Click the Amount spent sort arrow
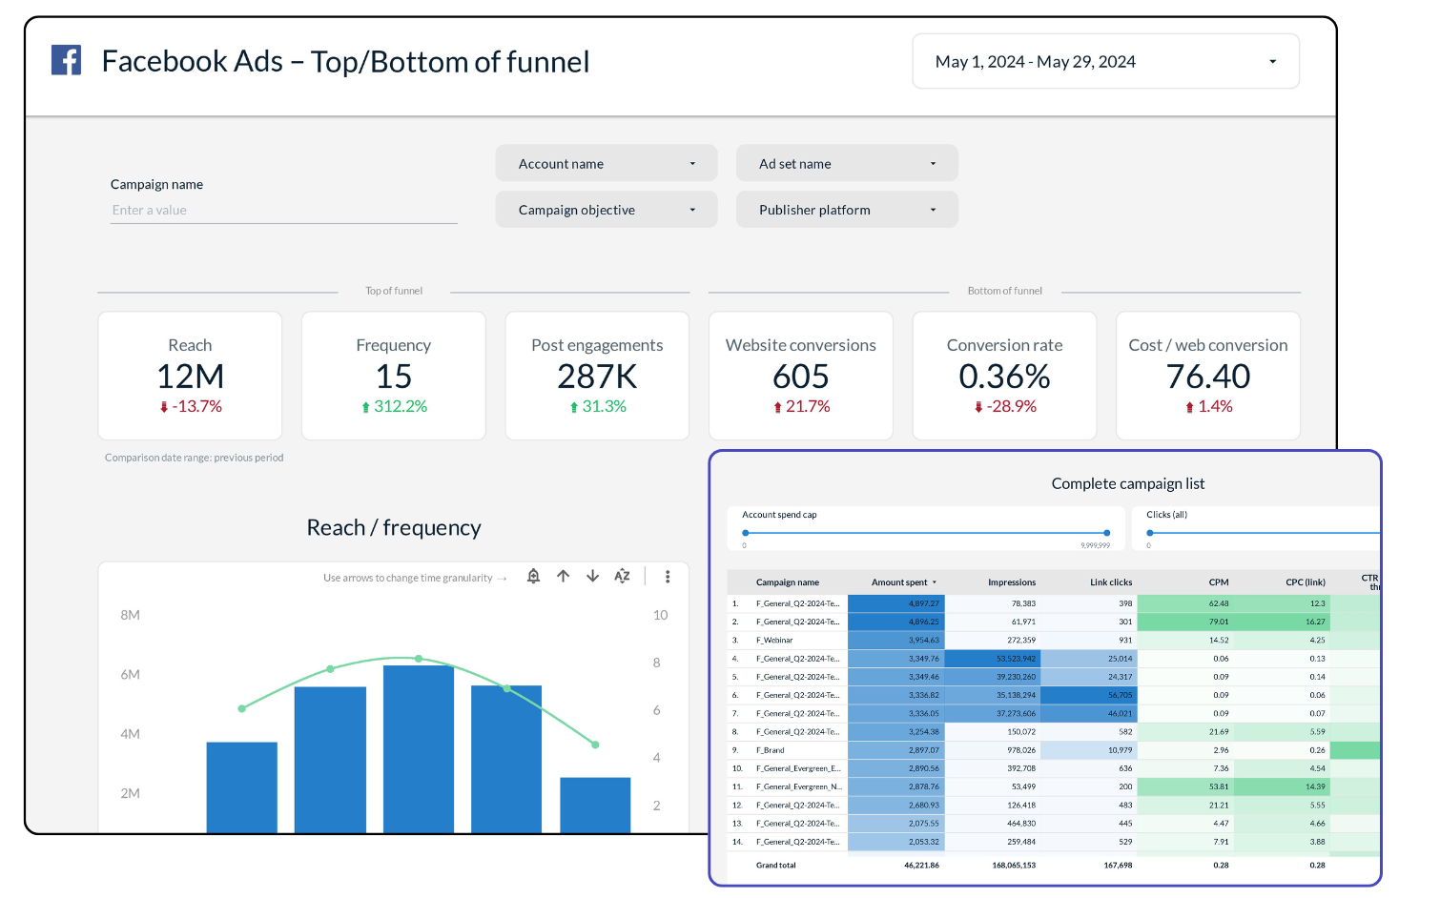Image resolution: width=1440 pixels, height=898 pixels. [x=935, y=582]
